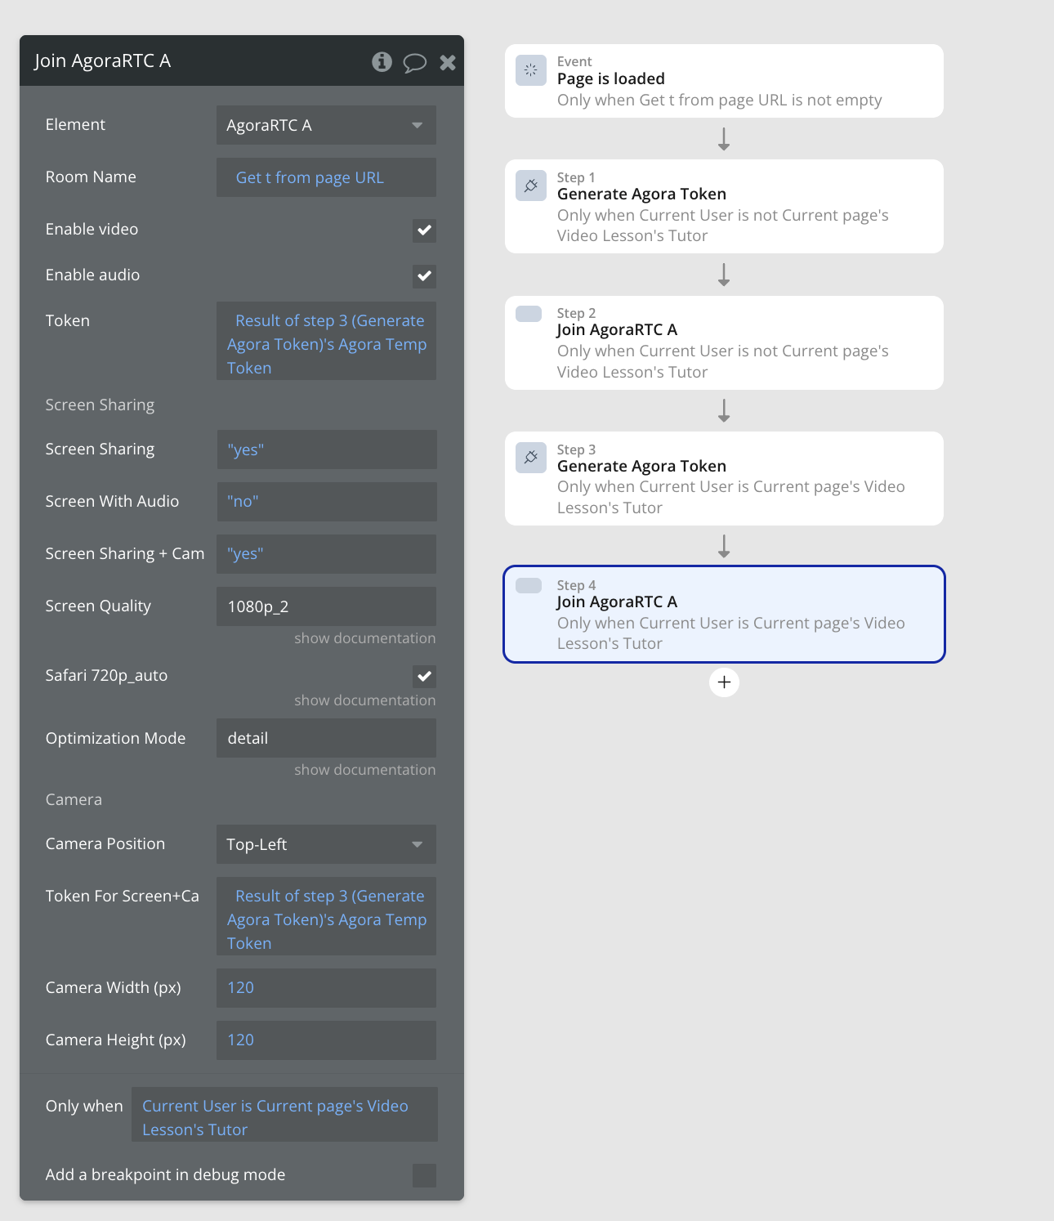The height and width of the screenshot is (1221, 1054).
Task: Open Element dropdown AgoraRTC A
Action: tap(326, 125)
